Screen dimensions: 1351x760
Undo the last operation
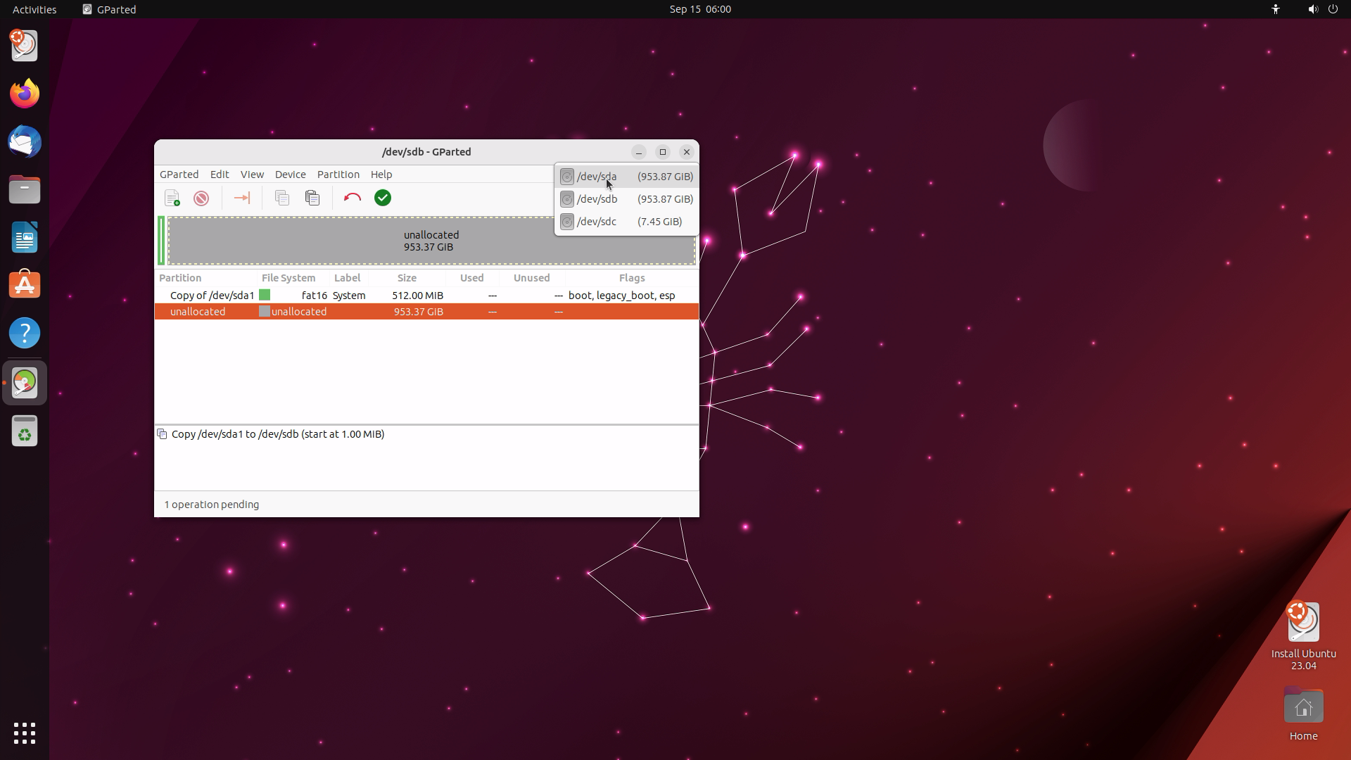tap(353, 198)
